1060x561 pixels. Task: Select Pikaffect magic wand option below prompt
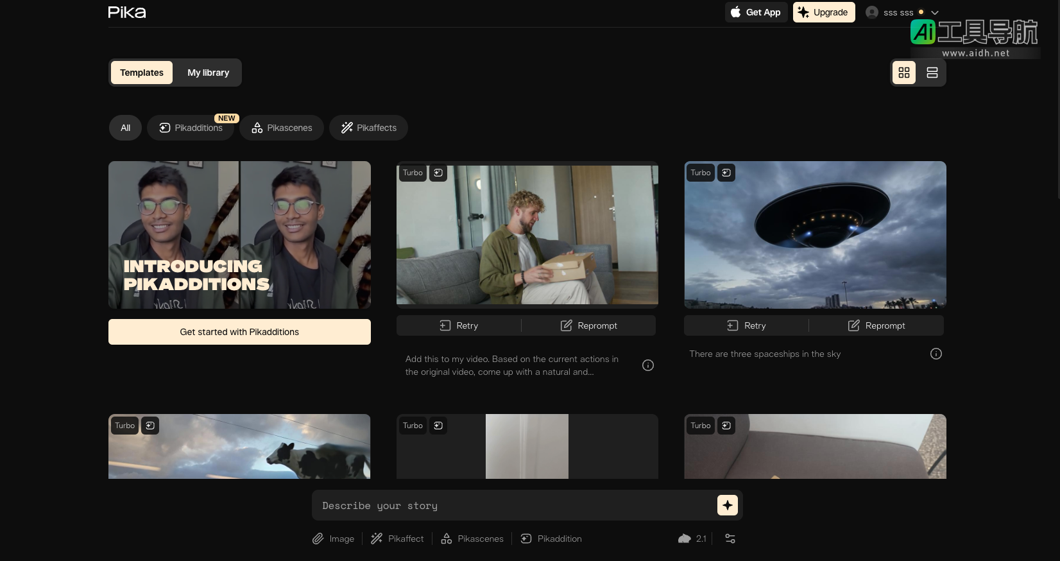click(397, 539)
